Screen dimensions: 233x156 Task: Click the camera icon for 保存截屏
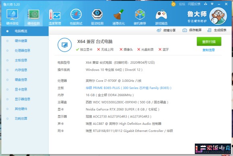click(x=184, y=30)
